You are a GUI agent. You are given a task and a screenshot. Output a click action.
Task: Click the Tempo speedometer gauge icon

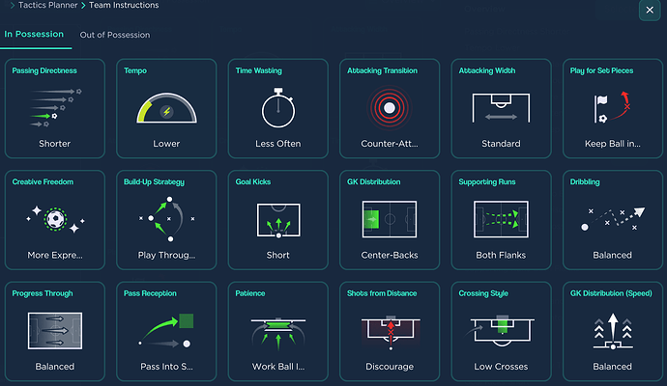point(166,108)
